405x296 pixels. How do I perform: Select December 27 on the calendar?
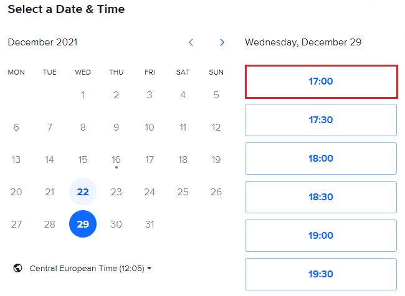(16, 224)
